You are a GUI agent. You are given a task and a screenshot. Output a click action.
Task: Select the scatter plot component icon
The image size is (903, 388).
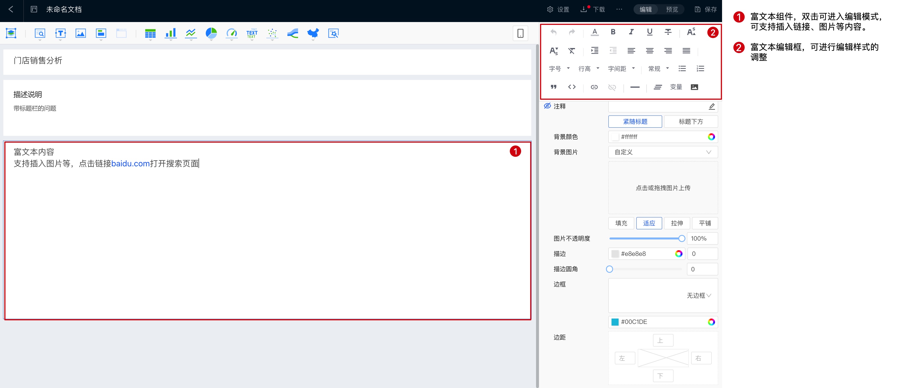tap(272, 33)
